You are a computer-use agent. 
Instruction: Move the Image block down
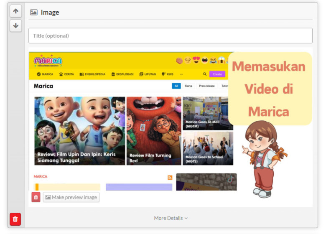point(15,25)
